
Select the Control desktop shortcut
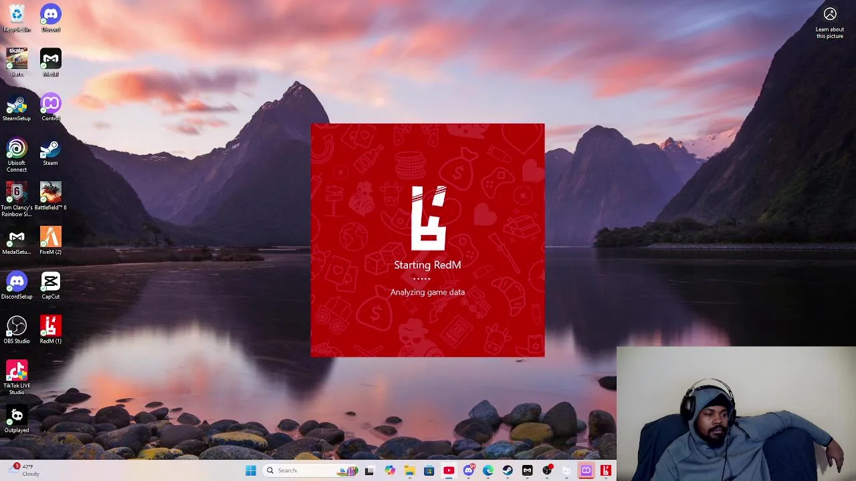pyautogui.click(x=51, y=108)
